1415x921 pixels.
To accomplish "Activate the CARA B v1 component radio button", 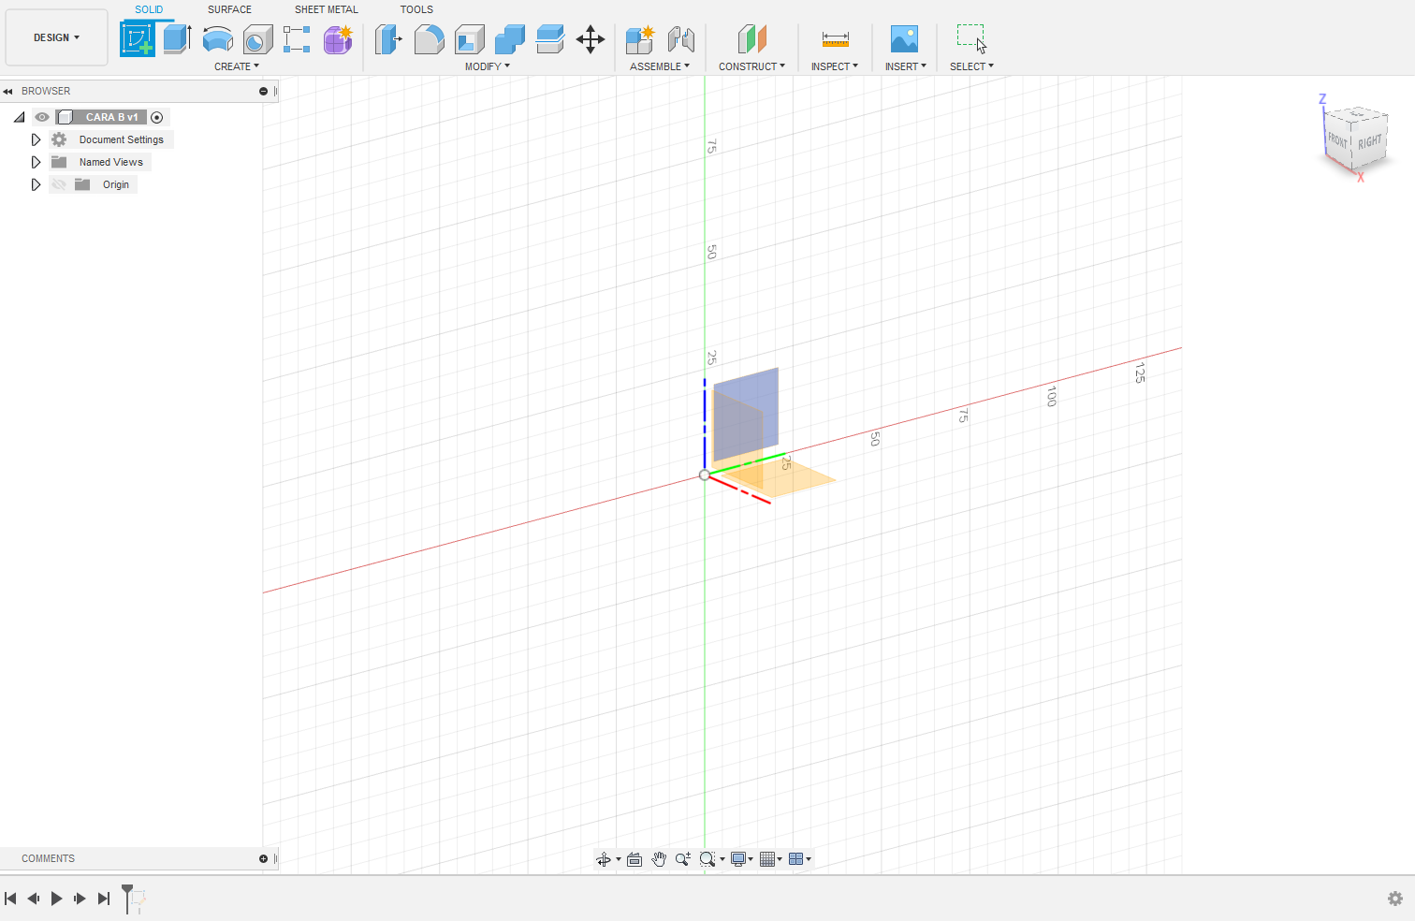I will [157, 117].
